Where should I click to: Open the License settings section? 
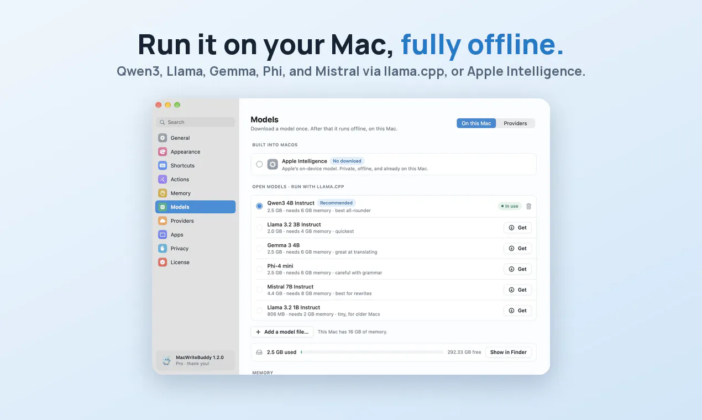[x=195, y=262]
